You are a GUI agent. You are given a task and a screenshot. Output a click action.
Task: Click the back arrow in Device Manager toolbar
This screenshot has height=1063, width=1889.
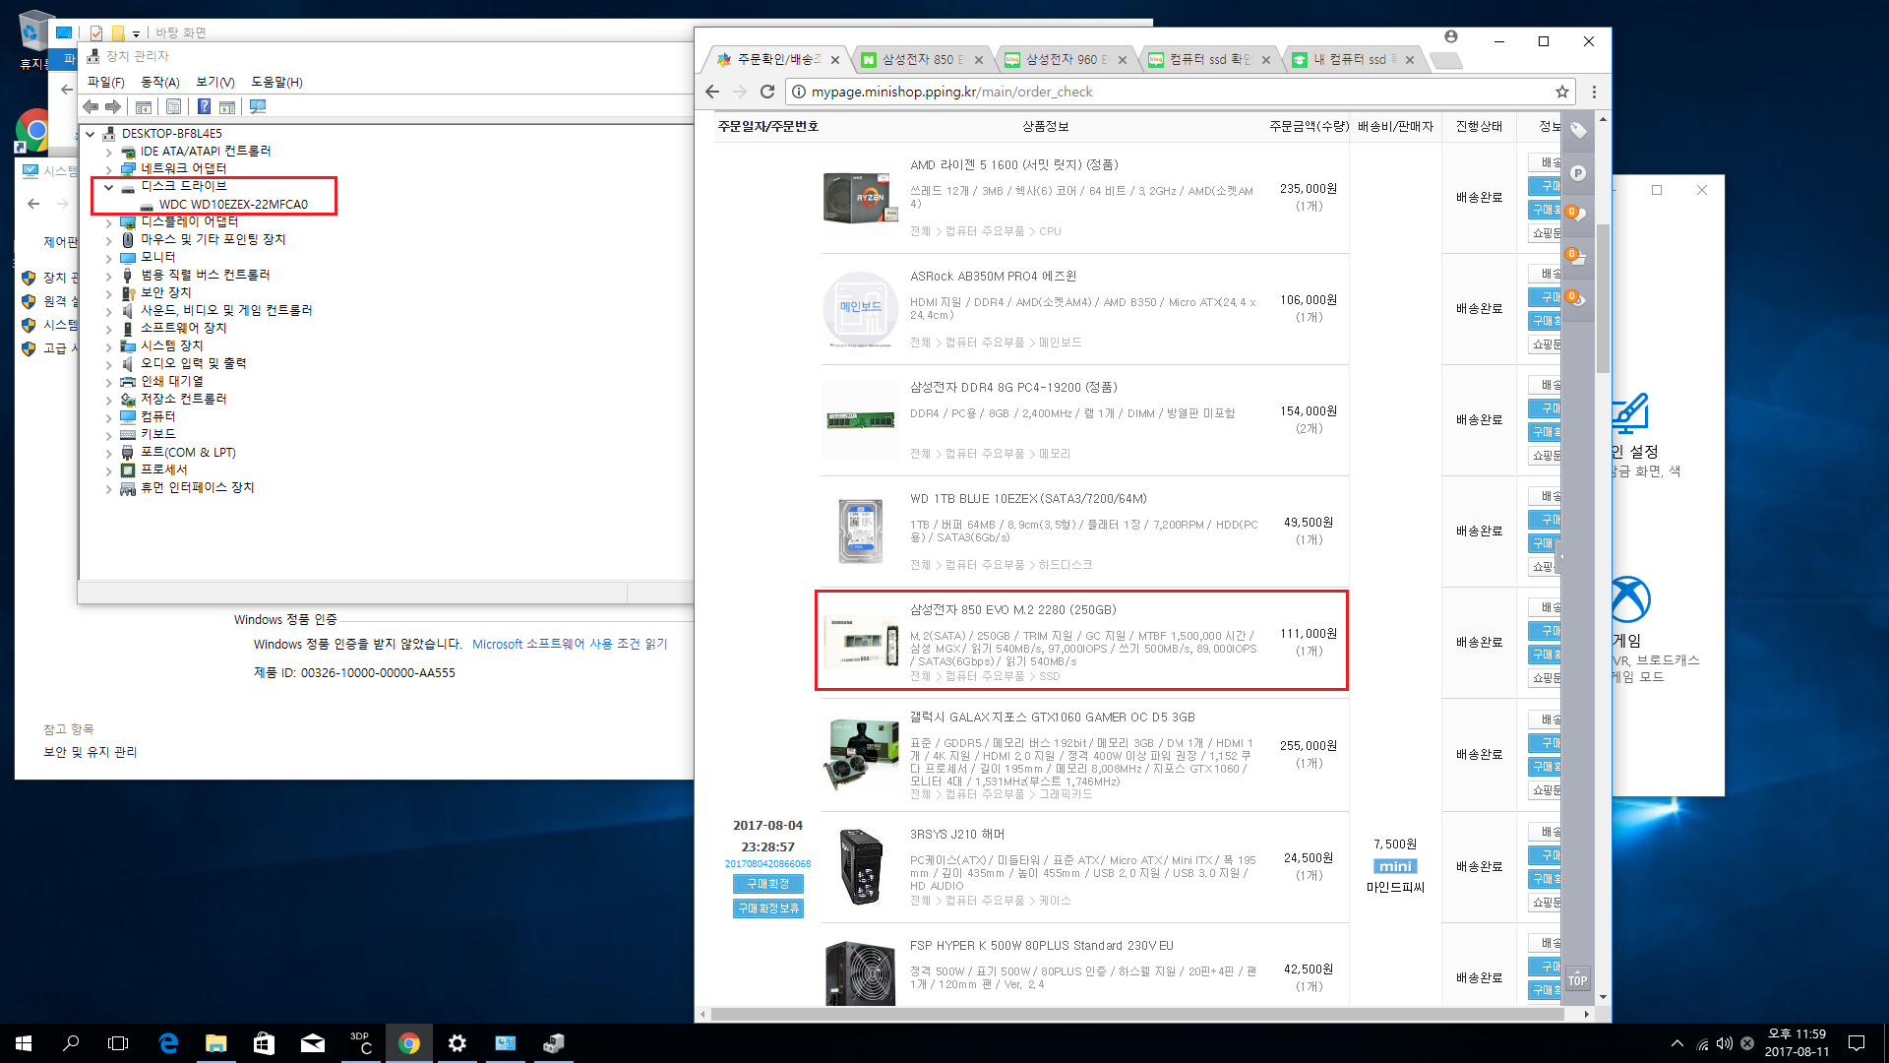[91, 106]
